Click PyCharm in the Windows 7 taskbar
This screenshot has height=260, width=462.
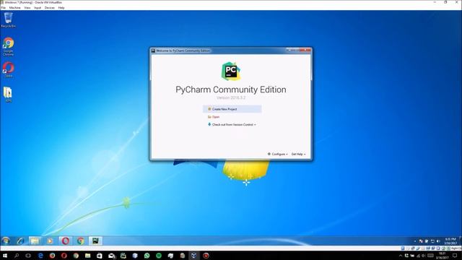(95, 240)
